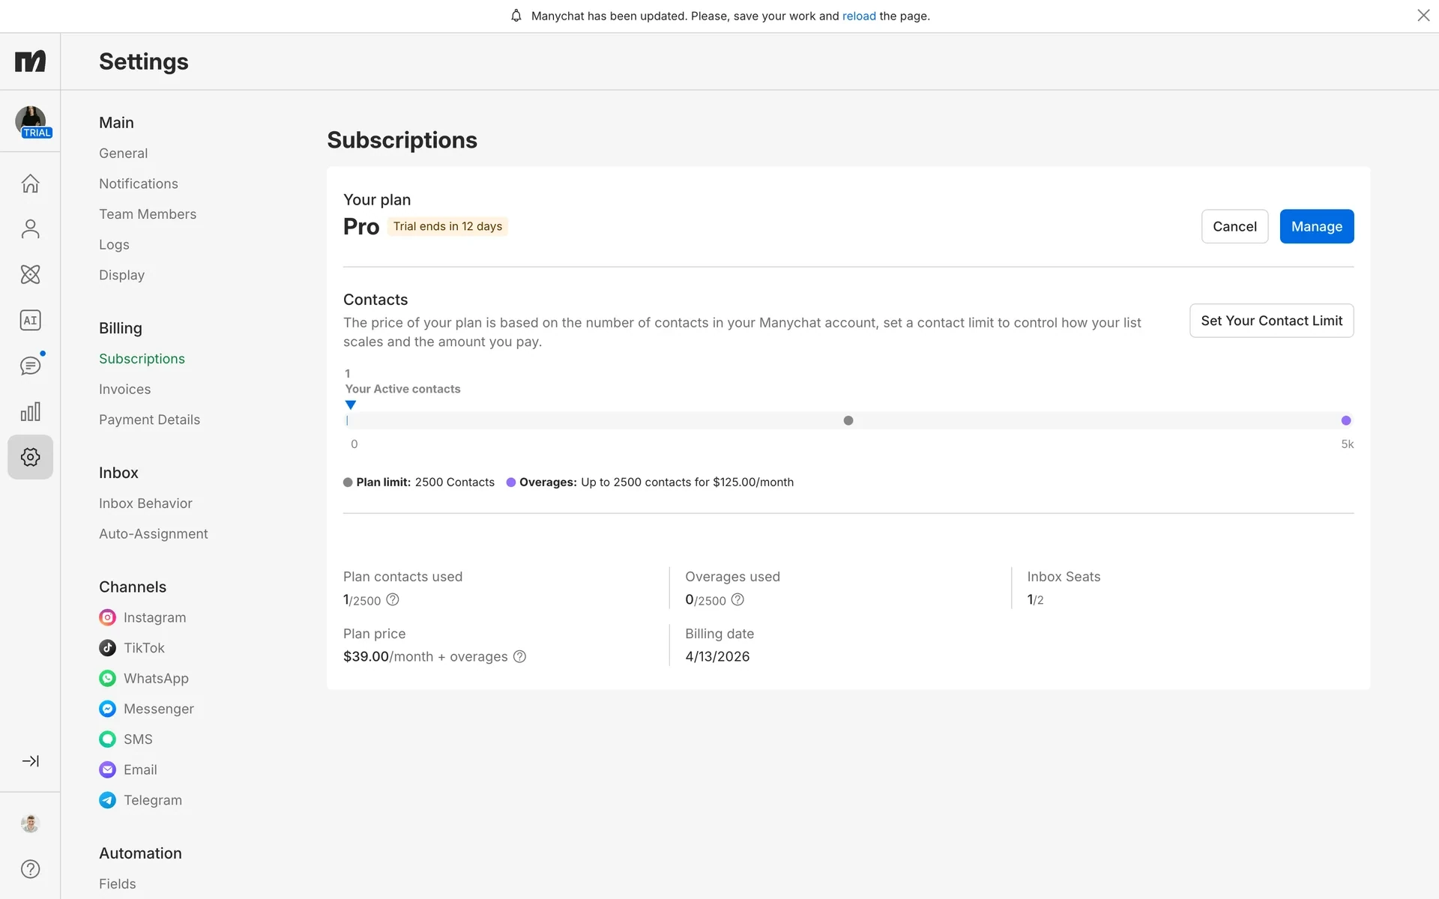Viewport: 1439px width, 899px height.
Task: Click the active contacts triangle marker
Action: point(350,405)
